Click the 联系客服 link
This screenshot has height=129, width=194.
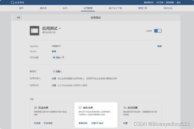click(170, 3)
